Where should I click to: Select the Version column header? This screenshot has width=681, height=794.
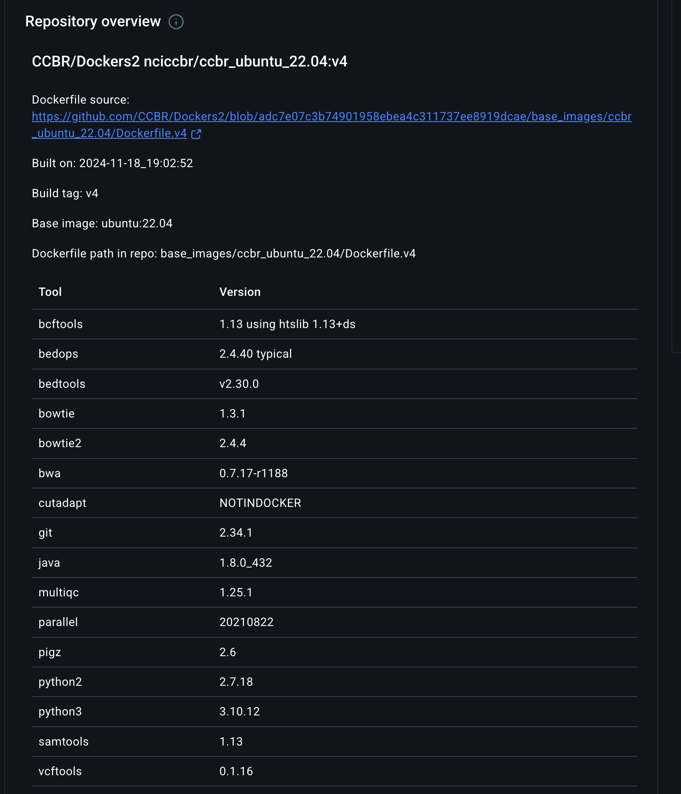tap(240, 292)
